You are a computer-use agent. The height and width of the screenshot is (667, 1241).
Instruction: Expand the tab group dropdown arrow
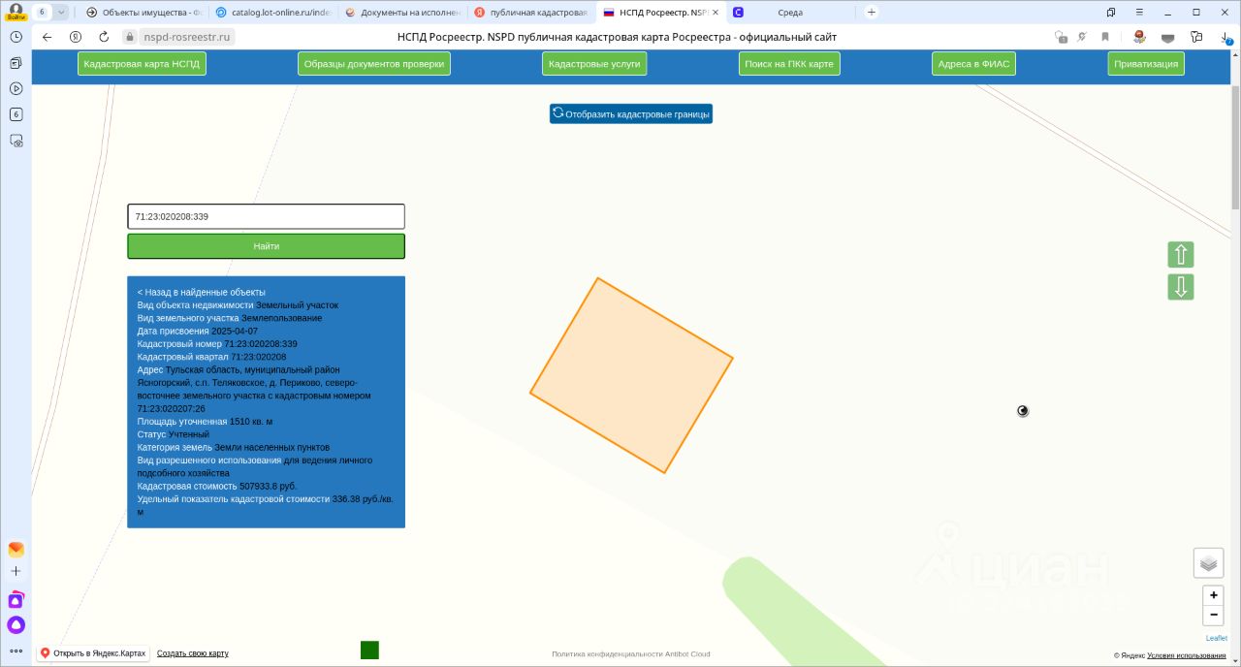[x=61, y=13]
